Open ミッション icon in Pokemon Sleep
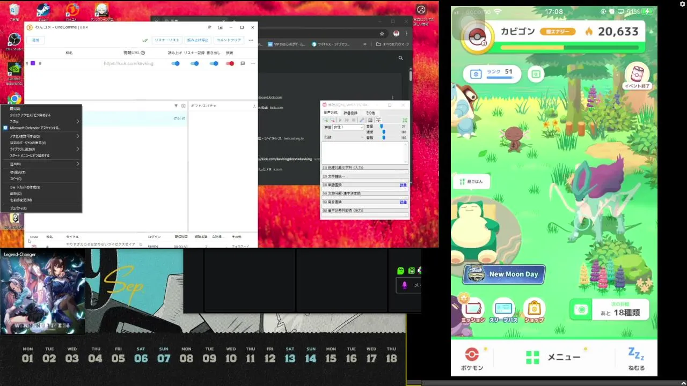This screenshot has height=386, width=687. click(473, 311)
